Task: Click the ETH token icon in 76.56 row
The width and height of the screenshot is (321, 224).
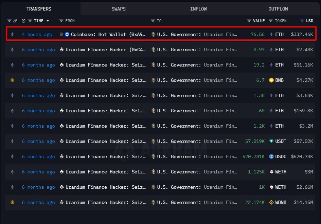Action: pos(271,34)
